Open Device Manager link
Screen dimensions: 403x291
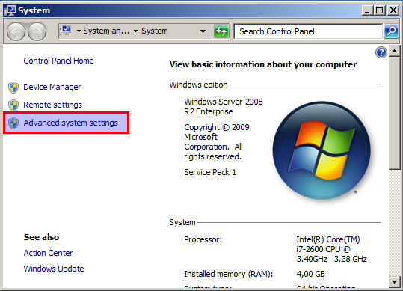pyautogui.click(x=52, y=87)
